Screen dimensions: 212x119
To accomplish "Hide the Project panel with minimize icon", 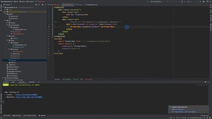I will [45, 5].
